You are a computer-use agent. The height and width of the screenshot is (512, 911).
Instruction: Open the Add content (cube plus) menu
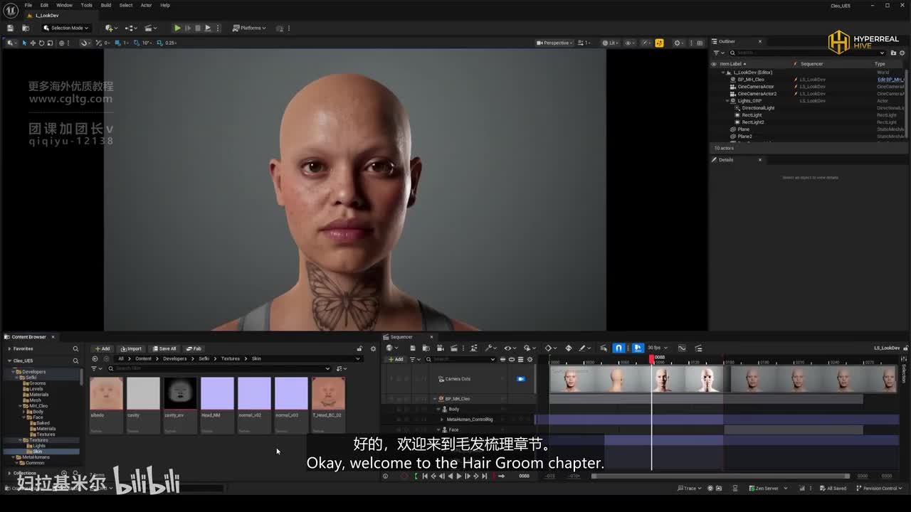[x=111, y=28]
